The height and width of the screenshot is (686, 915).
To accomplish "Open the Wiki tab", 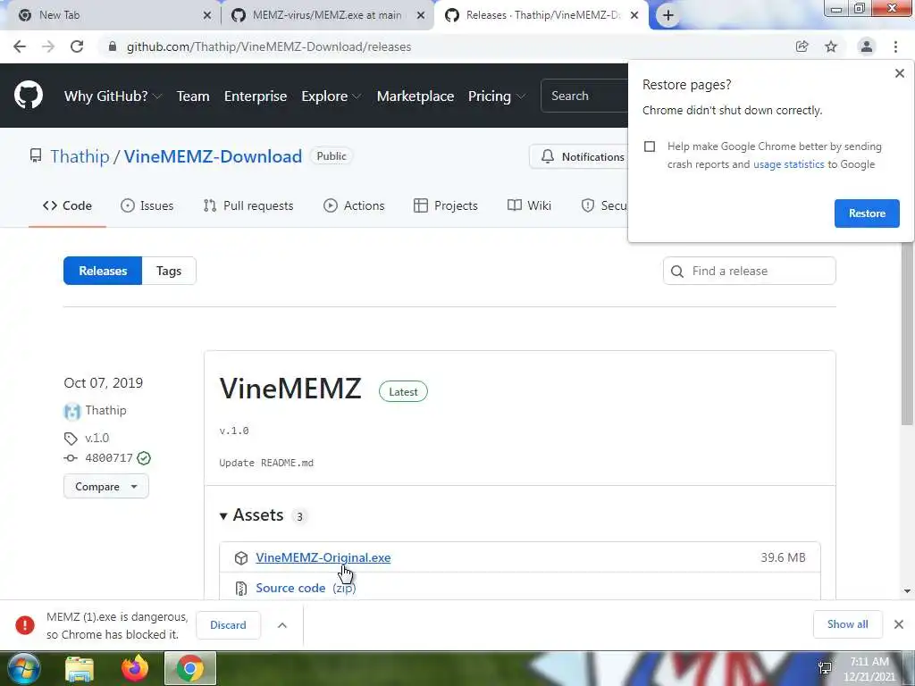I will click(x=529, y=205).
